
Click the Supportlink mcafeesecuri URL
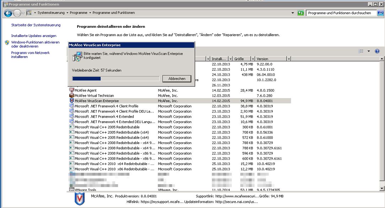[x=237, y=196]
